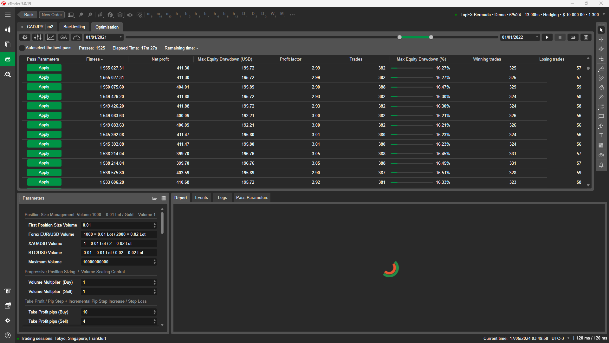Open the Analyze section in the sidebar
Image resolution: width=609 pixels, height=343 pixels.
tap(8, 74)
